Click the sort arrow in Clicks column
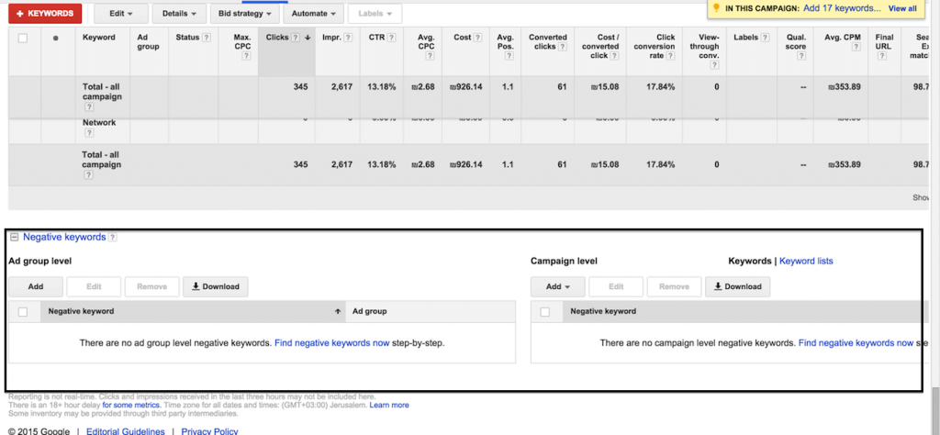 pyautogui.click(x=308, y=38)
